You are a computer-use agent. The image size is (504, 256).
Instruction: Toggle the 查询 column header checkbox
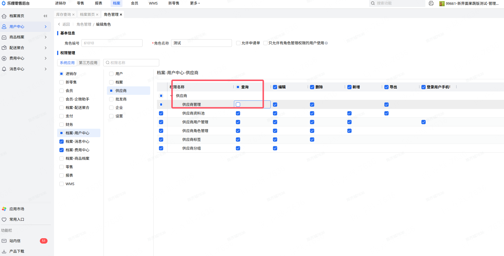(238, 87)
